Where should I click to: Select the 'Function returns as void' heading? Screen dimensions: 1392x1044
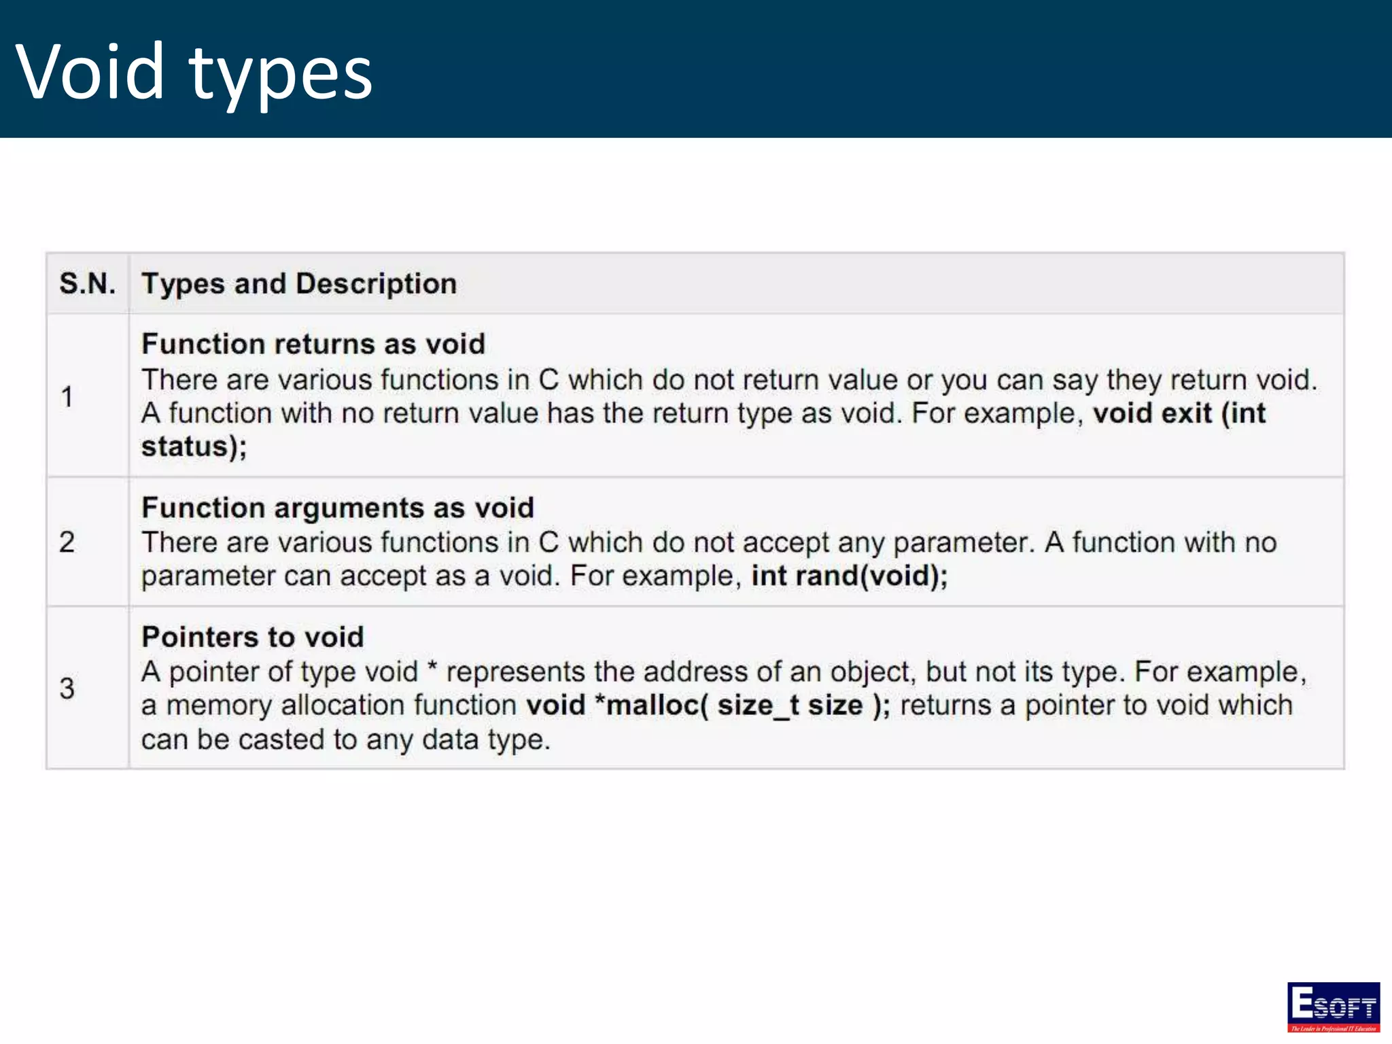click(x=313, y=344)
